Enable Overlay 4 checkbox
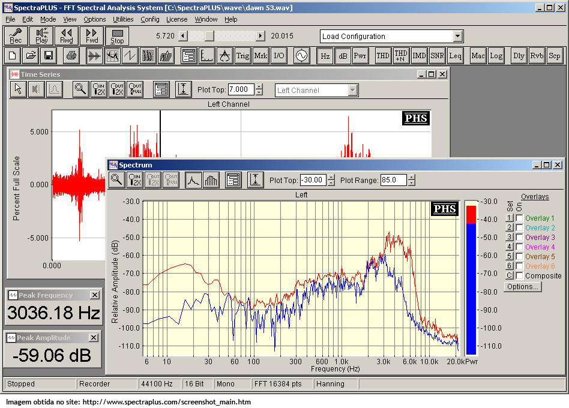 tap(519, 247)
